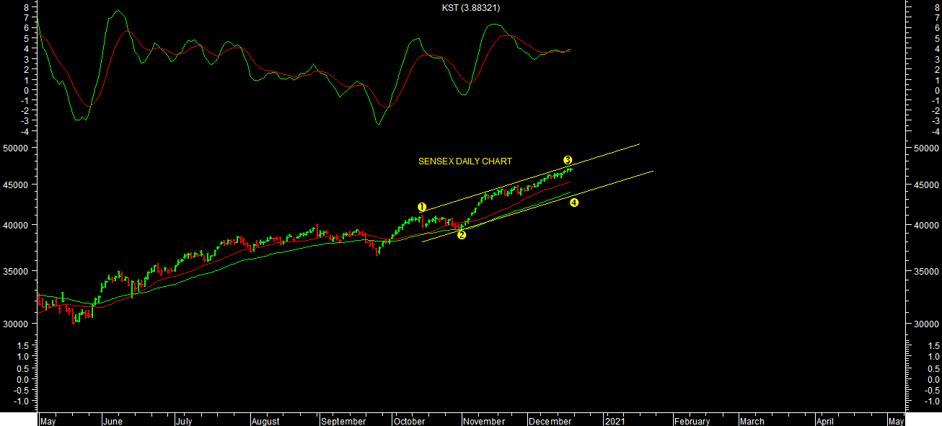942x426 pixels.
Task: Click December on the date axis
Action: point(551,422)
